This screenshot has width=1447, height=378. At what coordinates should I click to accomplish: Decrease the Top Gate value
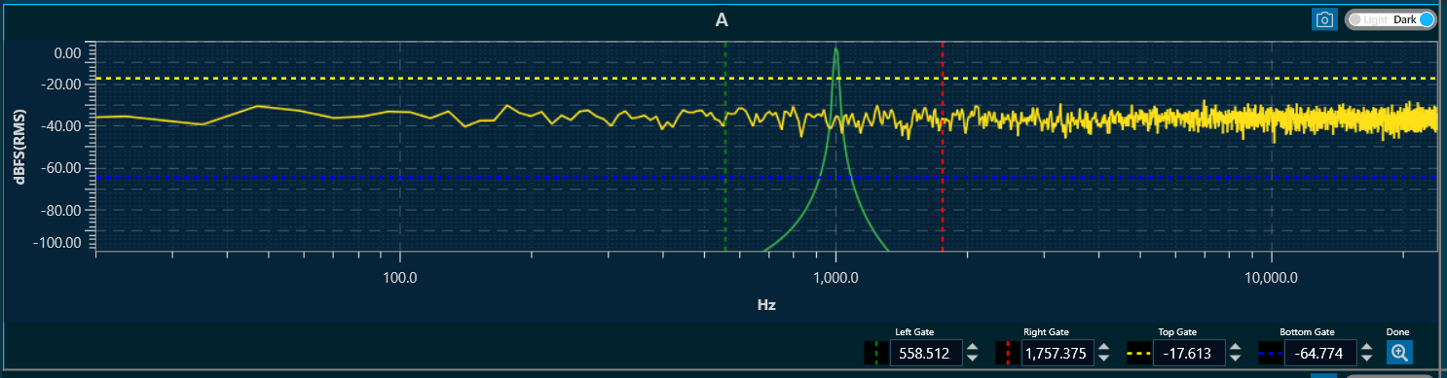coord(1235,360)
